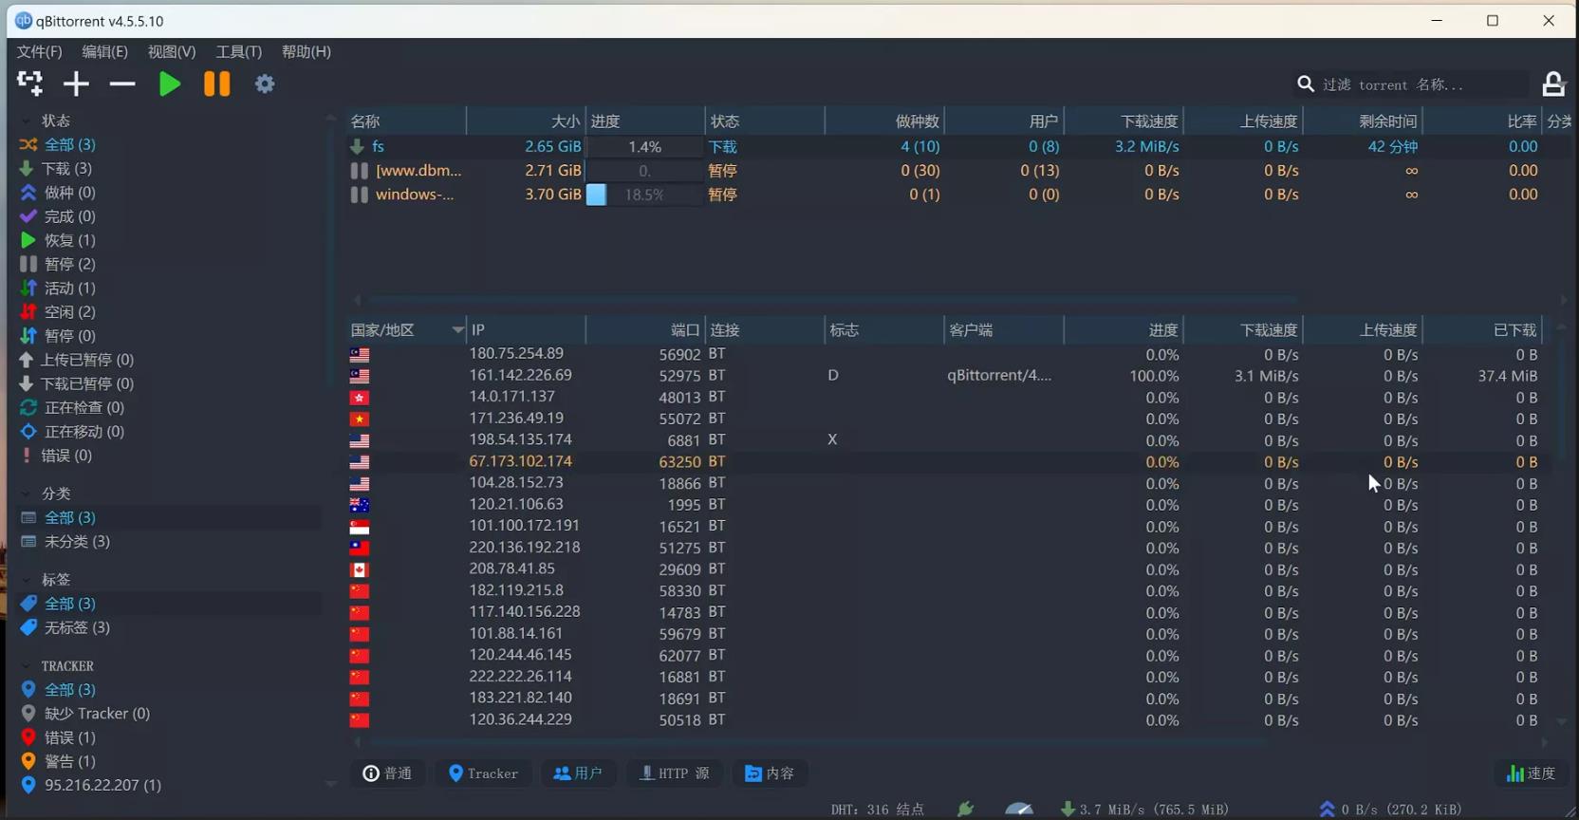
Task: Select the 暂停 (2) status filter
Action: [69, 264]
